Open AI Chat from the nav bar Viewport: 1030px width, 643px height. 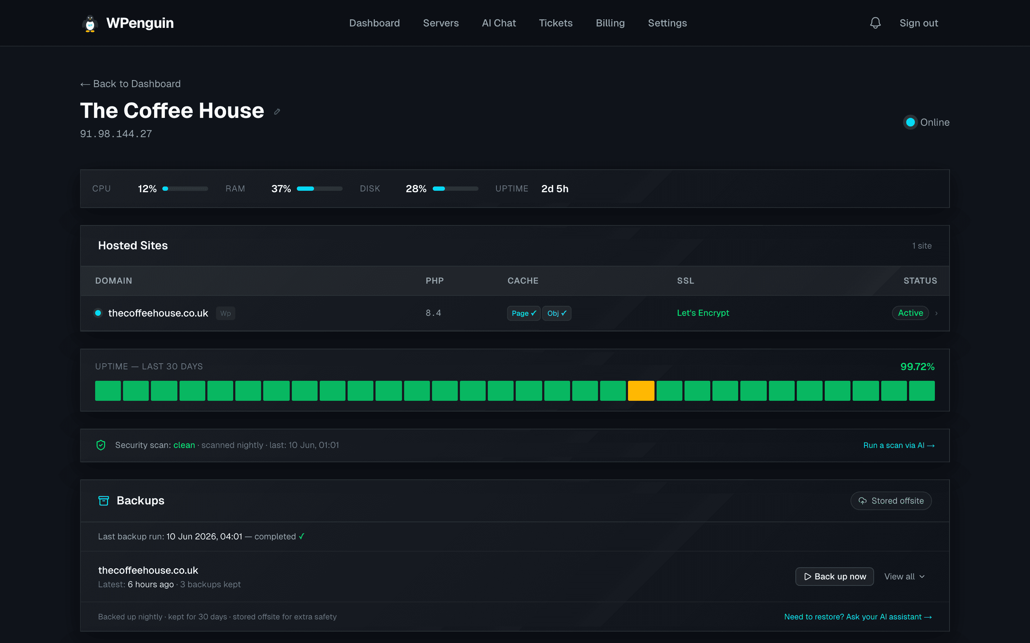(499, 23)
